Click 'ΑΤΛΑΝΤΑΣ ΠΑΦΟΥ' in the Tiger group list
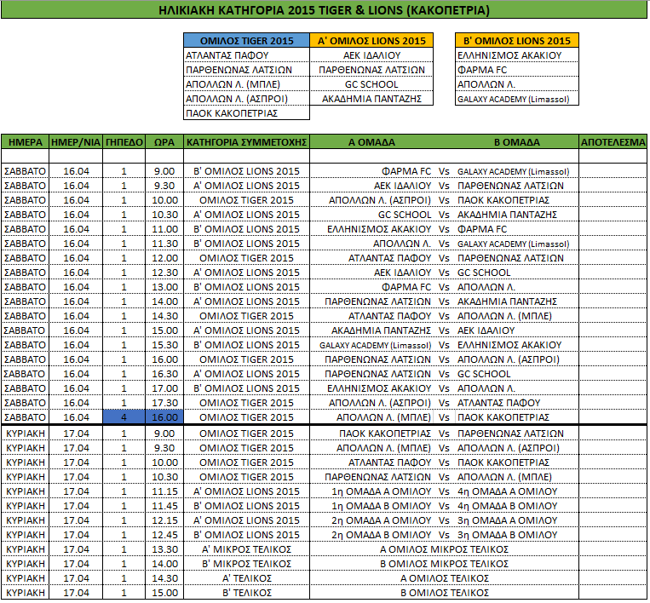The image size is (650, 603). point(227,55)
